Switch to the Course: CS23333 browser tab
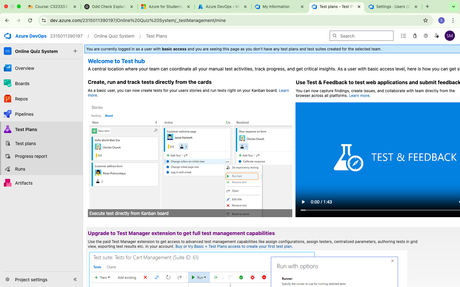460x287 pixels. 51,6
